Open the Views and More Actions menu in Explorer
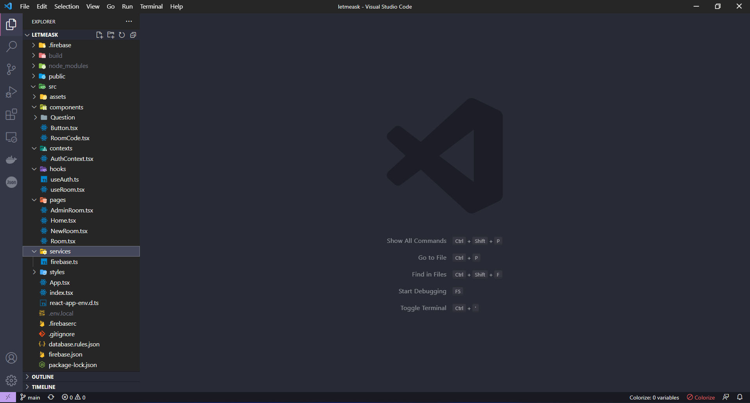The width and height of the screenshot is (750, 403). click(x=129, y=21)
